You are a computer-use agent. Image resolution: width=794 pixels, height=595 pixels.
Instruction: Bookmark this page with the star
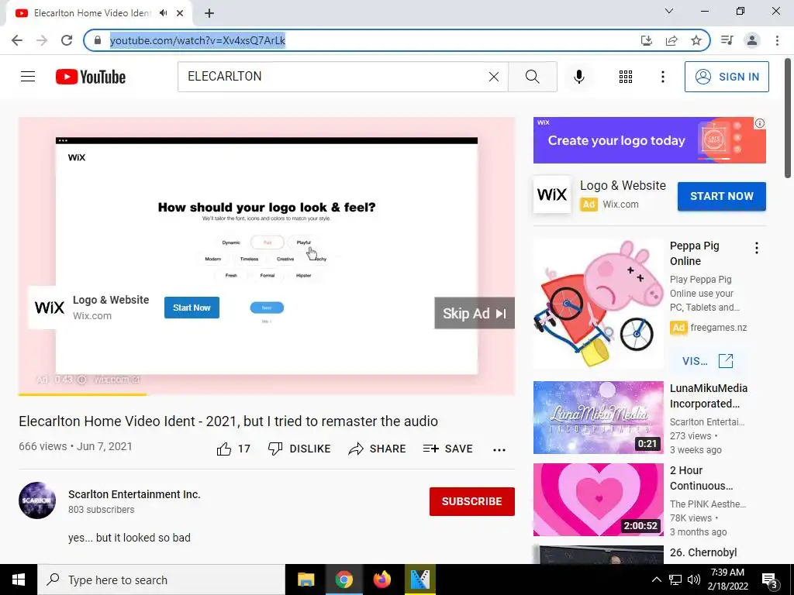(x=696, y=40)
